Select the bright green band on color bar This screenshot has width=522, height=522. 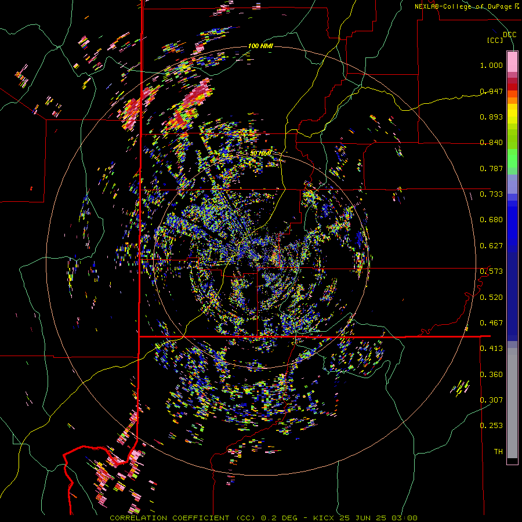[512, 158]
